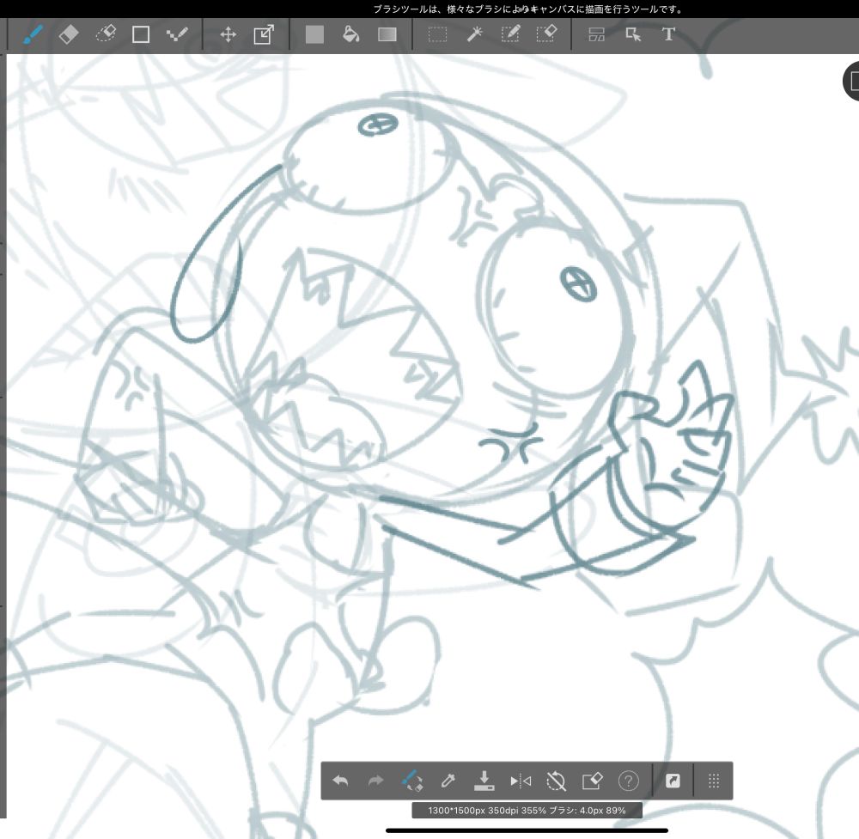Select the Gradient tool
This screenshot has width=859, height=839.
387,34
